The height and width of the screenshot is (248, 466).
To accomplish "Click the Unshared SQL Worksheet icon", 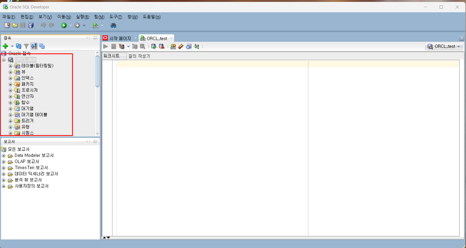I will [173, 46].
